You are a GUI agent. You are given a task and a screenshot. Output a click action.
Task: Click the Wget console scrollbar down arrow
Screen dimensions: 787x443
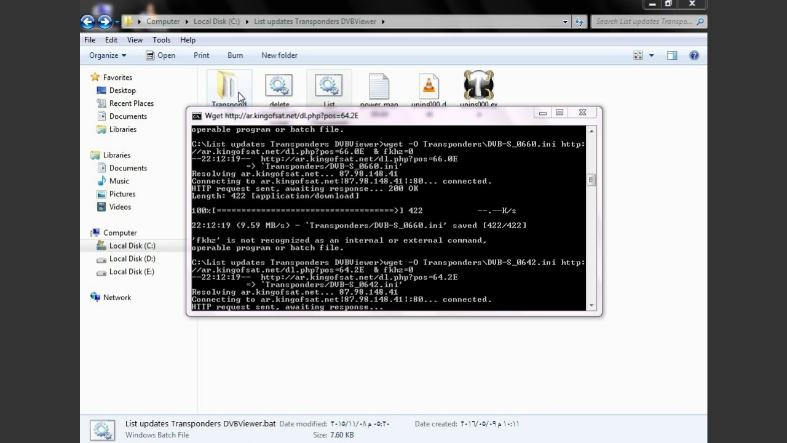pos(591,305)
